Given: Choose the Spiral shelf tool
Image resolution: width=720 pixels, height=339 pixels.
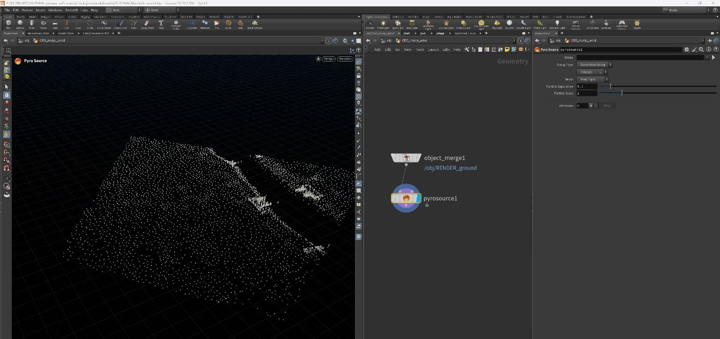Looking at the screenshot, I should [228, 24].
